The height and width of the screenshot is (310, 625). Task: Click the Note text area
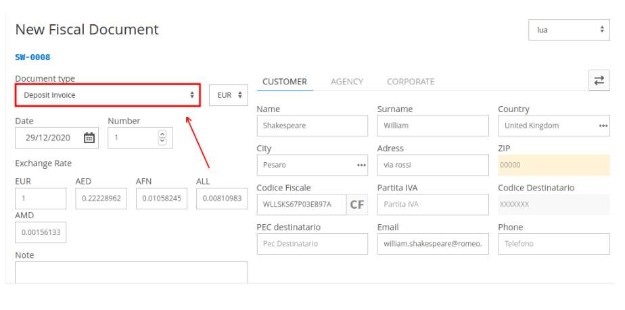point(131,272)
